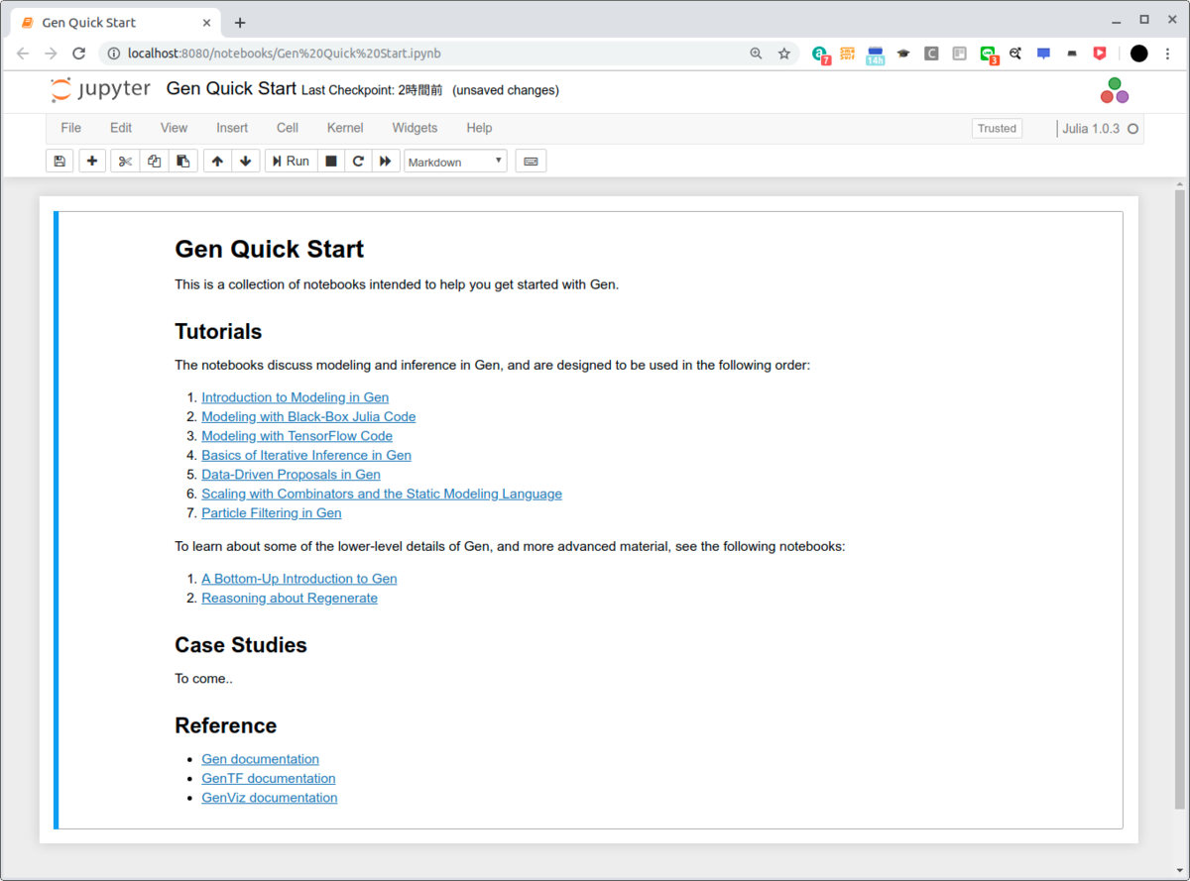Open Reasoning about Regenerate link
The height and width of the screenshot is (881, 1190).
tap(290, 598)
